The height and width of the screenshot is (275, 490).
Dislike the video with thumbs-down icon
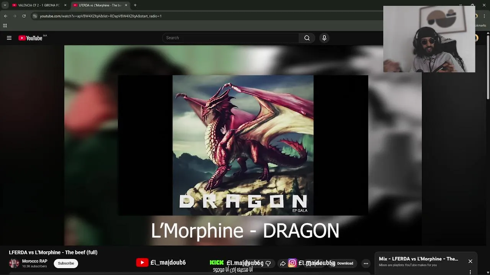point(268,263)
